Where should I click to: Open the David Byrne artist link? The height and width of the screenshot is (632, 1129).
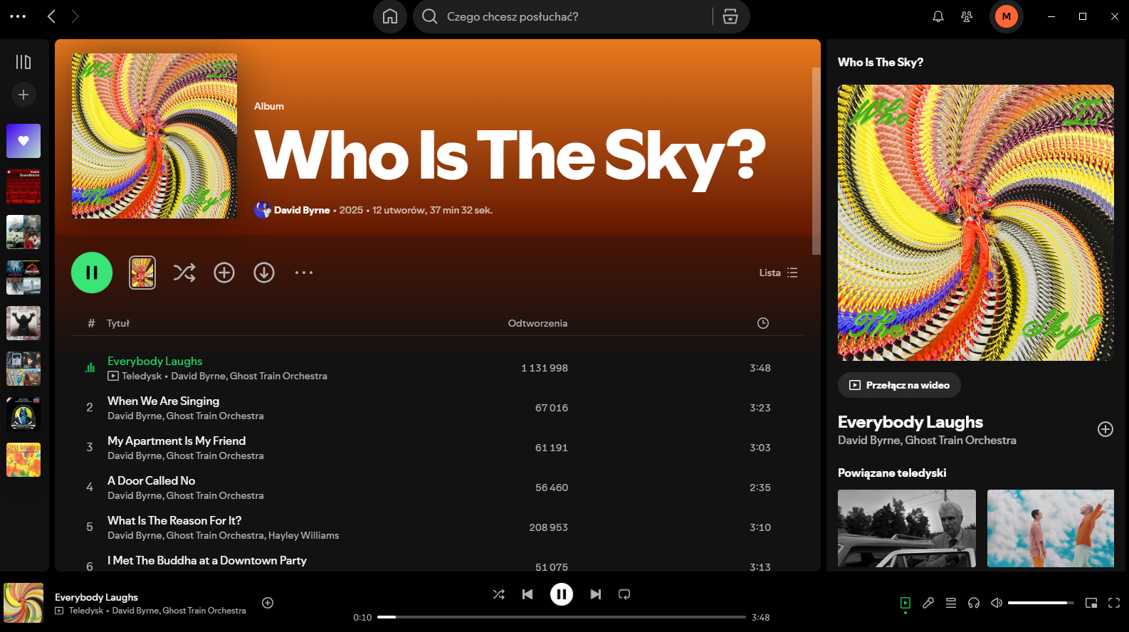click(301, 210)
